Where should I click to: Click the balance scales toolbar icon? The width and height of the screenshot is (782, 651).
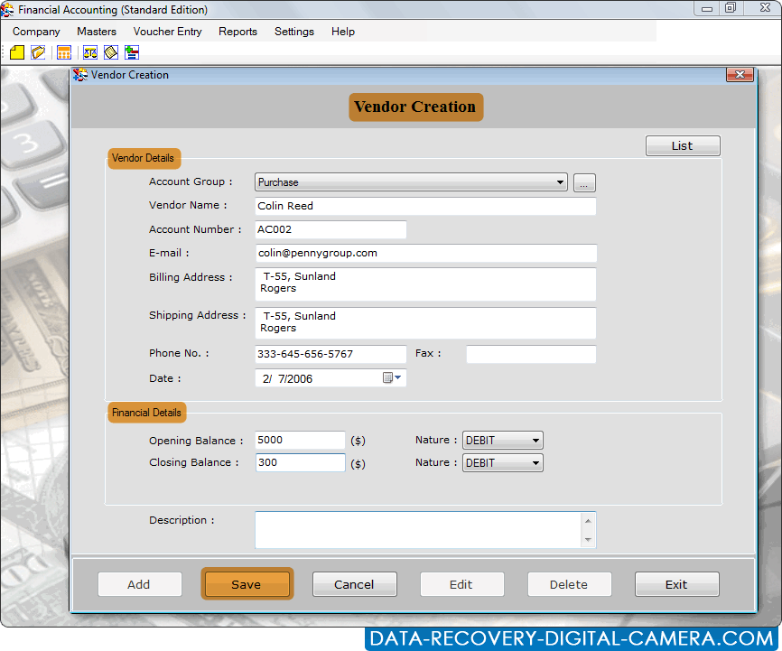pyautogui.click(x=89, y=52)
